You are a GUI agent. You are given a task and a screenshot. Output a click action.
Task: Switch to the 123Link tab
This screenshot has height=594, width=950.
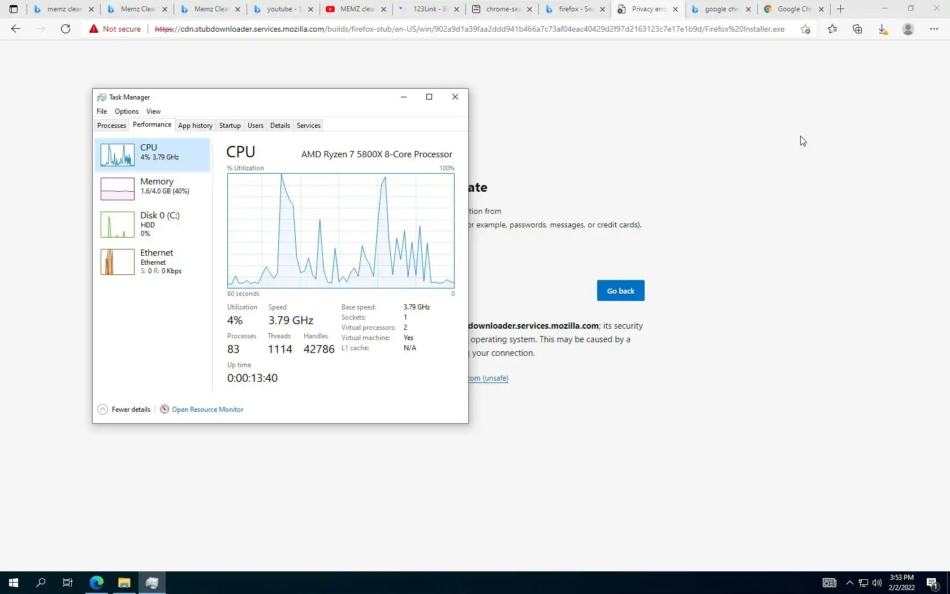point(428,9)
